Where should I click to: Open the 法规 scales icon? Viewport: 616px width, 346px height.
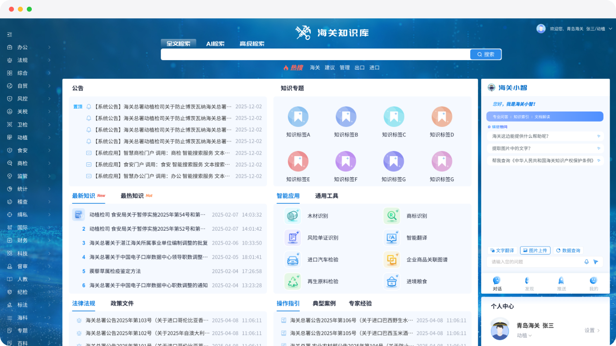pos(9,60)
